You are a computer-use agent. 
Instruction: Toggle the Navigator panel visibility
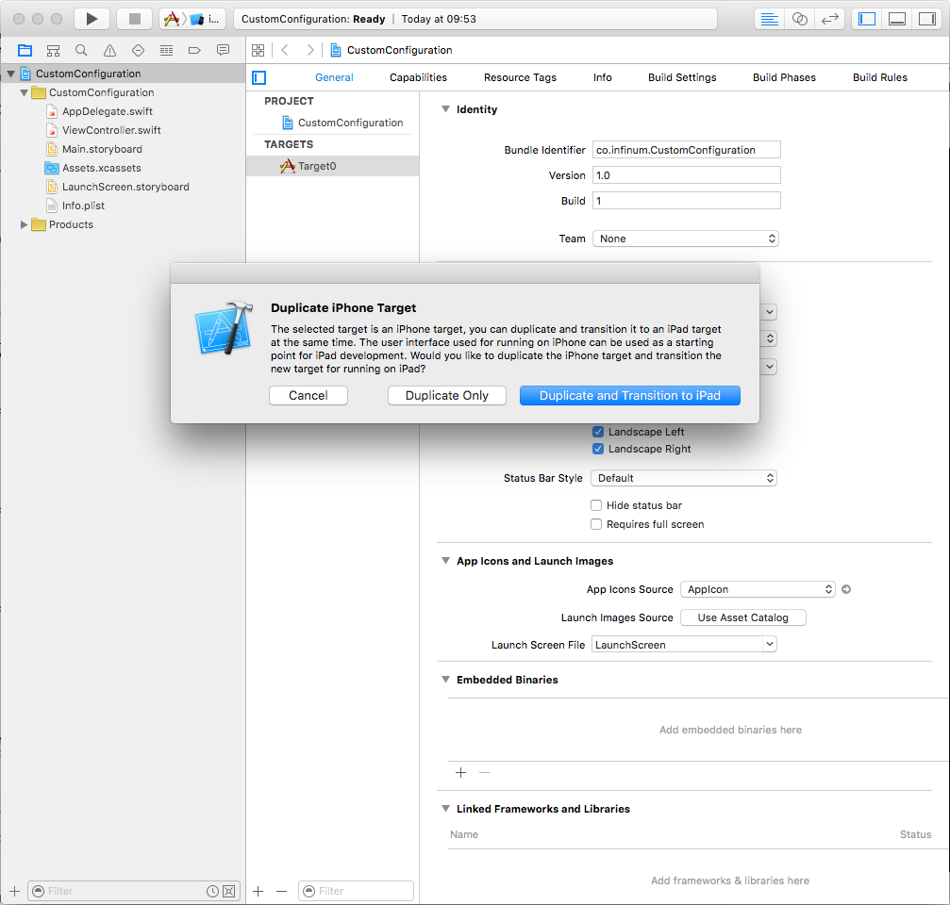click(x=867, y=19)
